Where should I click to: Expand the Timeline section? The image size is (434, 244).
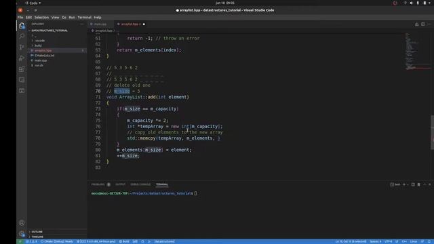(x=37, y=237)
